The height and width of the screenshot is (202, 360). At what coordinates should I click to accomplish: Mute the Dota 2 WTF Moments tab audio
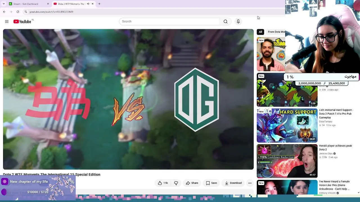point(88,4)
